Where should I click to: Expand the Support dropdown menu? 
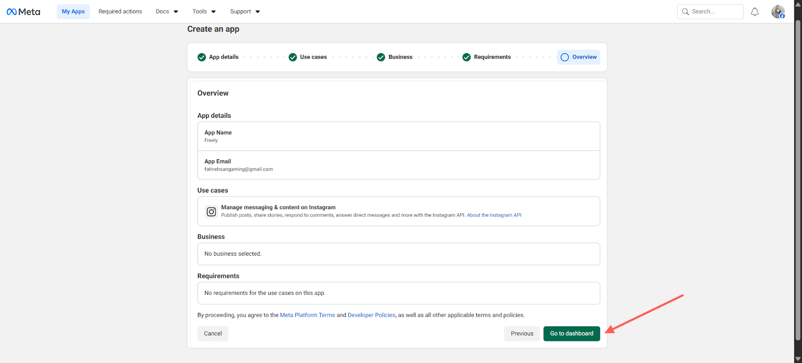(245, 12)
